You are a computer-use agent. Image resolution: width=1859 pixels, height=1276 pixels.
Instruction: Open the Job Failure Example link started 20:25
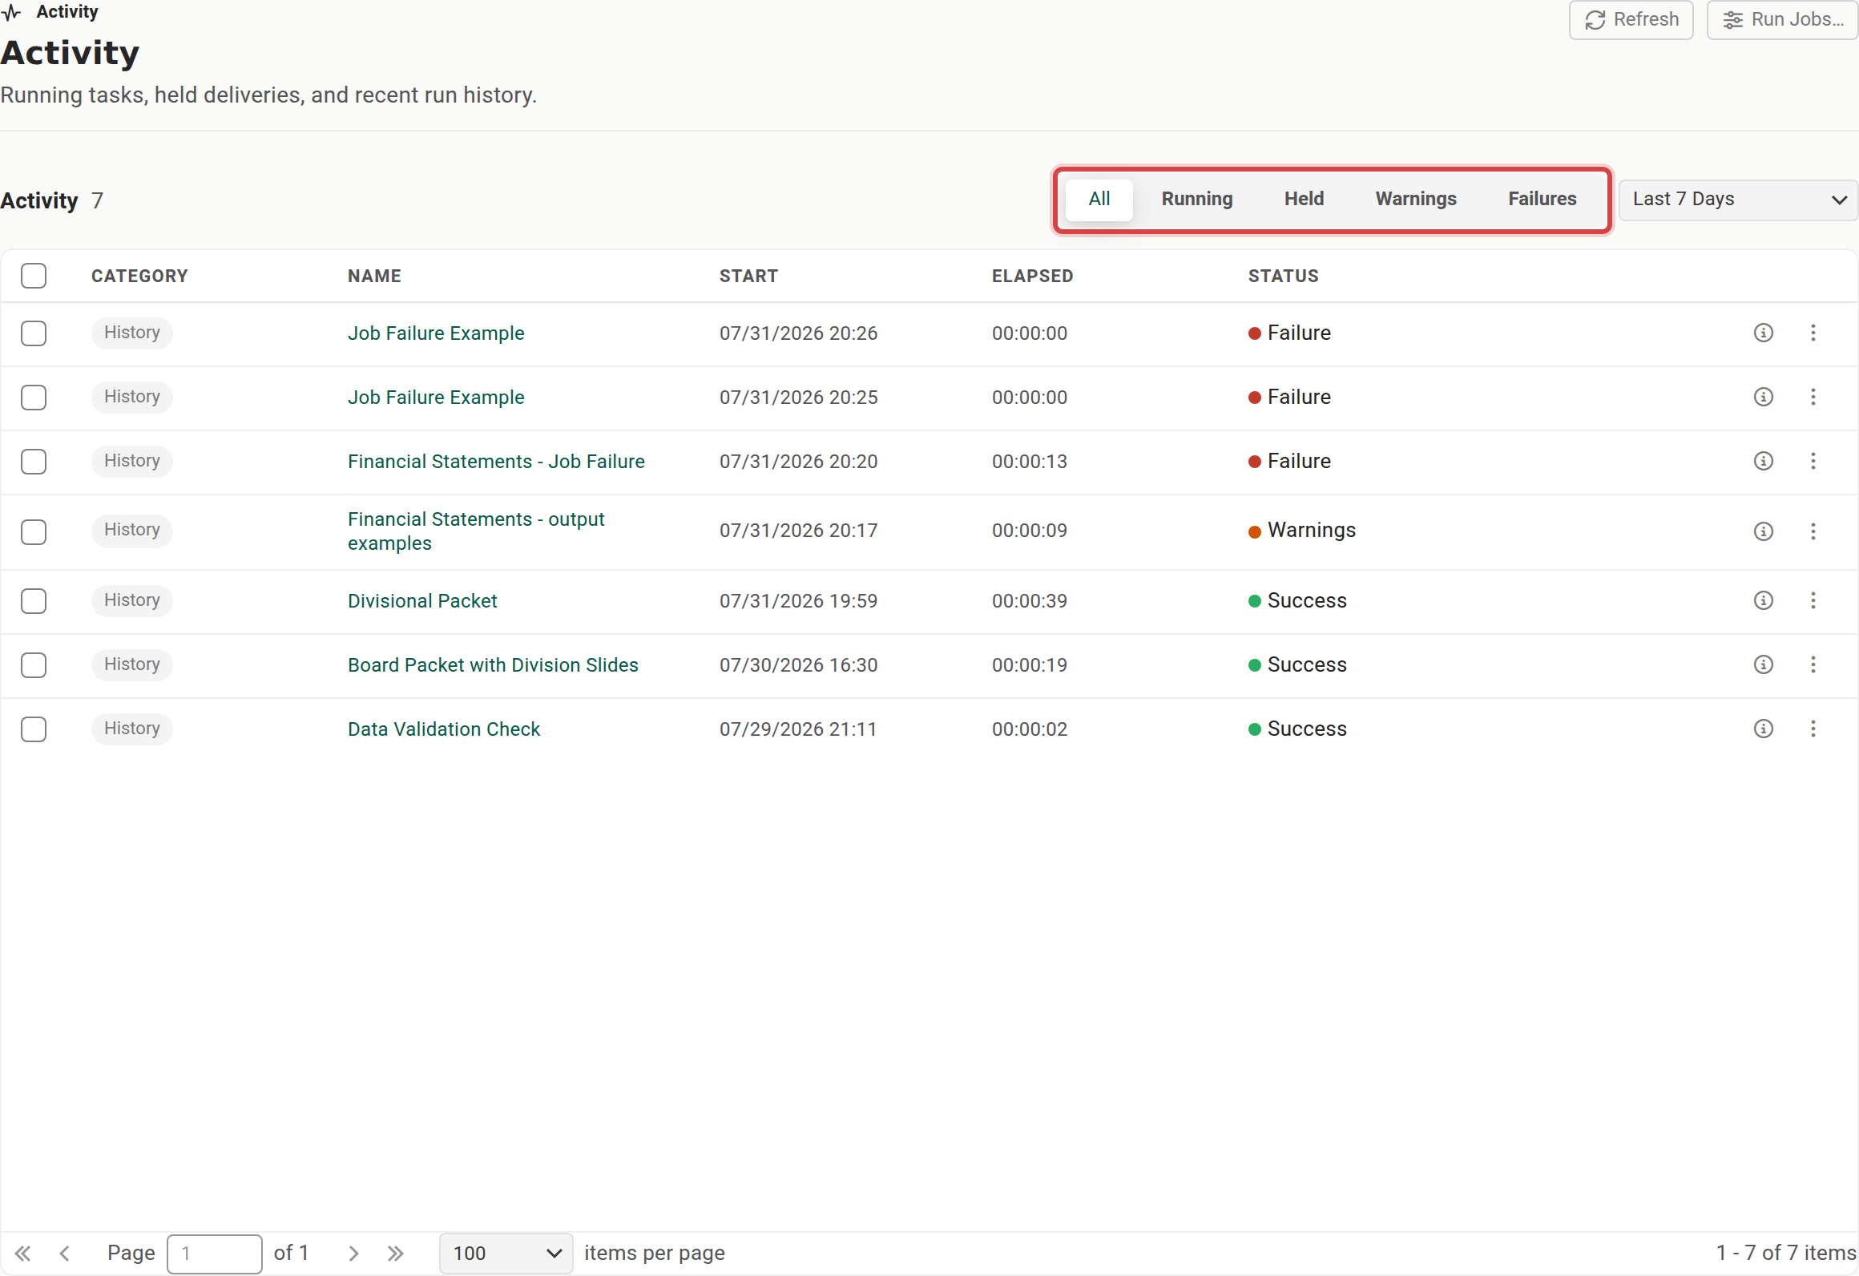pos(436,398)
